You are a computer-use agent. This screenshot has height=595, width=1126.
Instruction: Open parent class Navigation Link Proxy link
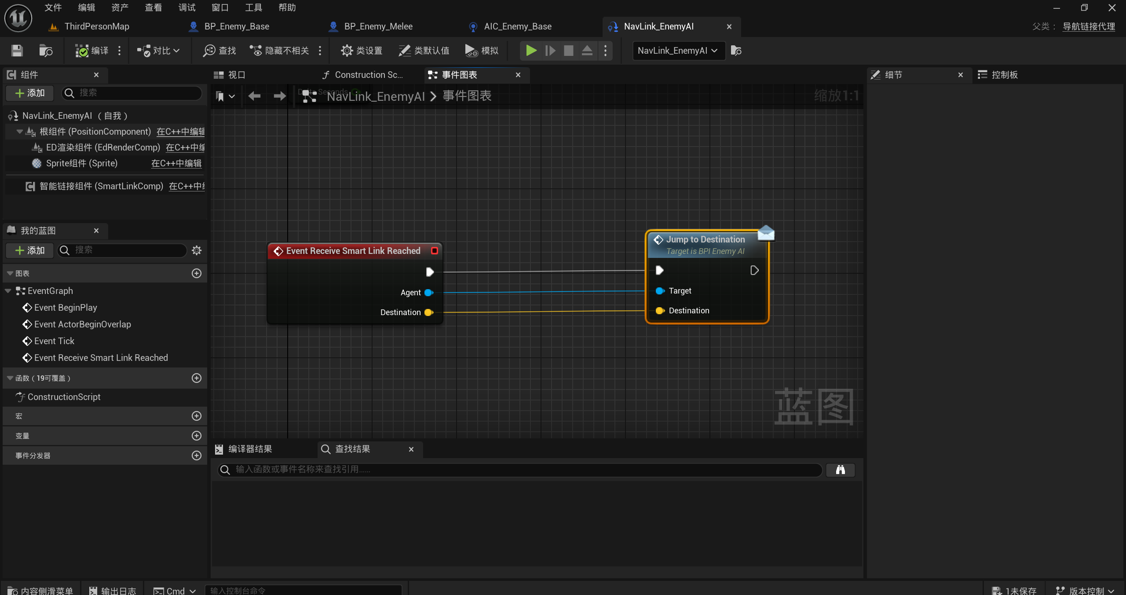(x=1089, y=26)
